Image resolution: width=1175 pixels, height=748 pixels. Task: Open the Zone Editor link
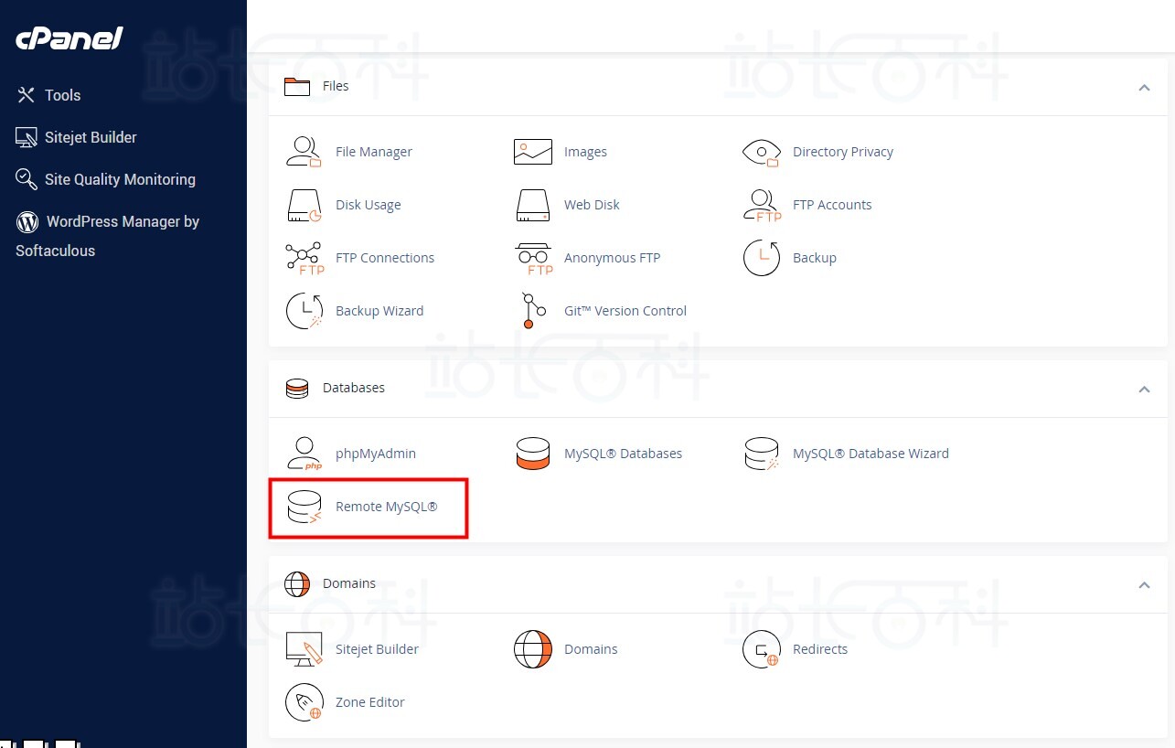[x=370, y=702]
